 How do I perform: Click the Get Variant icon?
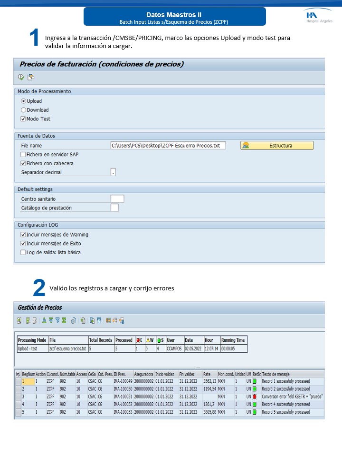[x=31, y=77]
